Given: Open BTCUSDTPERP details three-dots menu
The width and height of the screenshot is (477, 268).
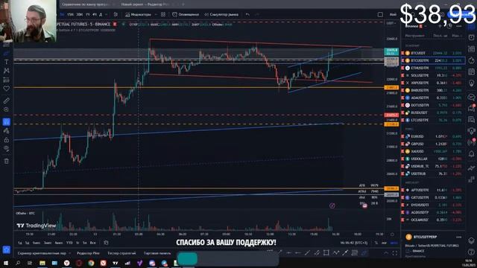Looking at the screenshot, I should pyautogui.click(x=459, y=237).
